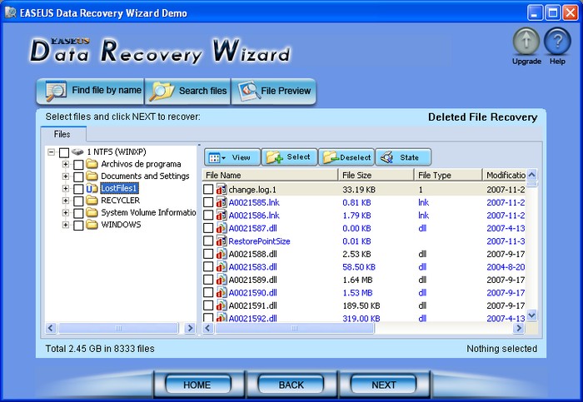Select the A0021592.dll file name
The image size is (583, 402).
[x=252, y=319]
